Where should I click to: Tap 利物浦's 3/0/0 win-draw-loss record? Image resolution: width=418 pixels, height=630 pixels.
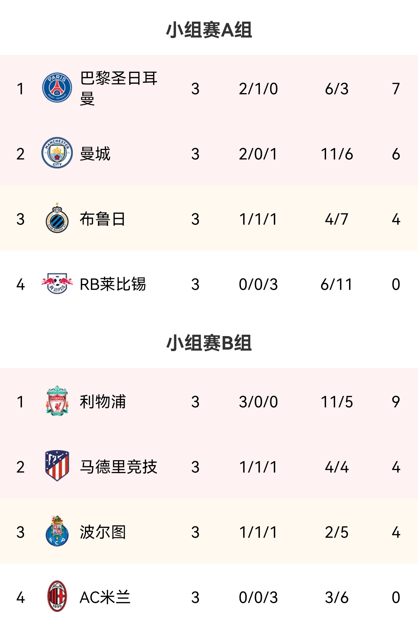point(258,402)
